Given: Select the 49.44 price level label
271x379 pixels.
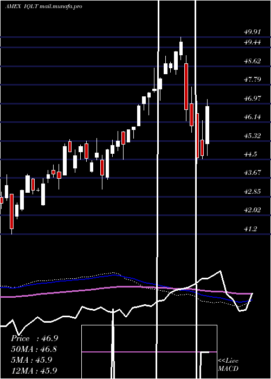Looking at the screenshot, I should [x=253, y=42].
